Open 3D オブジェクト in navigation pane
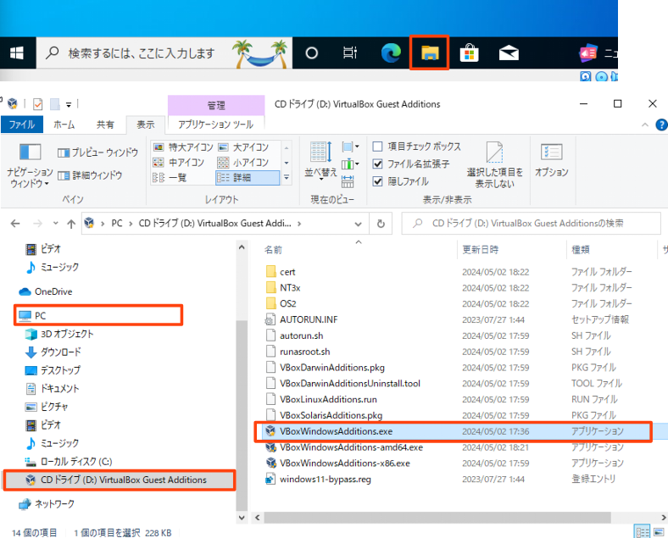This screenshot has height=538, width=668. 59,334
